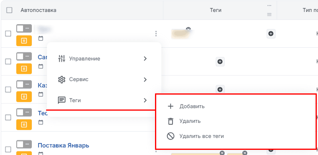Click the calendar icon in the third row

click(x=41, y=94)
